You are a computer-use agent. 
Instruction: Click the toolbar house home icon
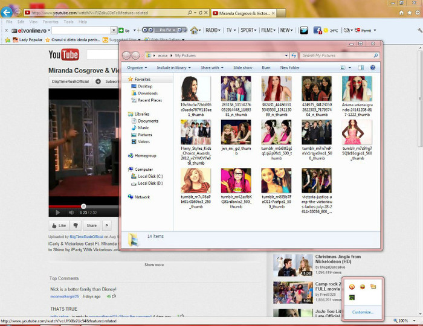click(x=194, y=30)
